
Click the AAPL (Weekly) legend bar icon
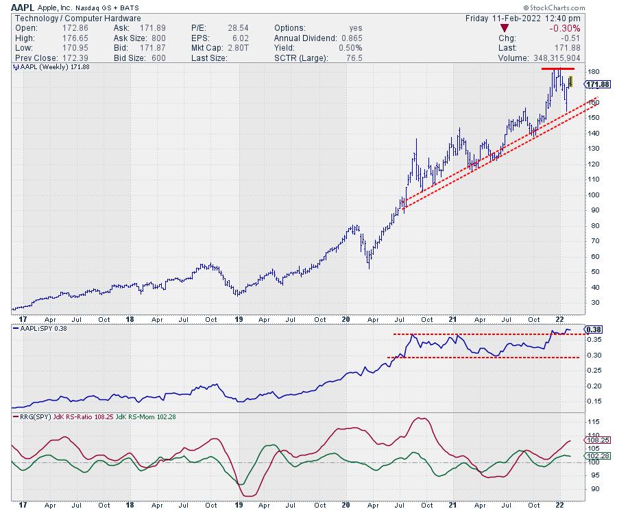tap(15, 67)
